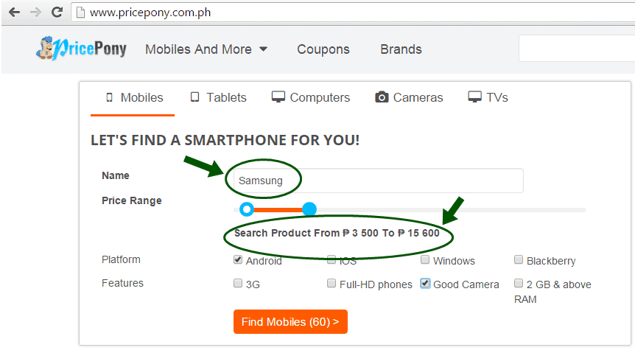This screenshot has width=635, height=353.
Task: Focus the address bar showing www.pricepony.com.ph
Action: click(x=352, y=13)
